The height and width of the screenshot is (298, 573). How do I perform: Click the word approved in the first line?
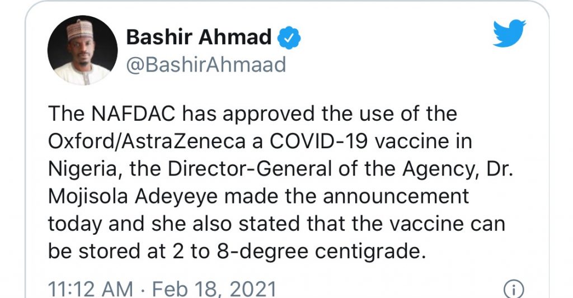pyautogui.click(x=269, y=114)
